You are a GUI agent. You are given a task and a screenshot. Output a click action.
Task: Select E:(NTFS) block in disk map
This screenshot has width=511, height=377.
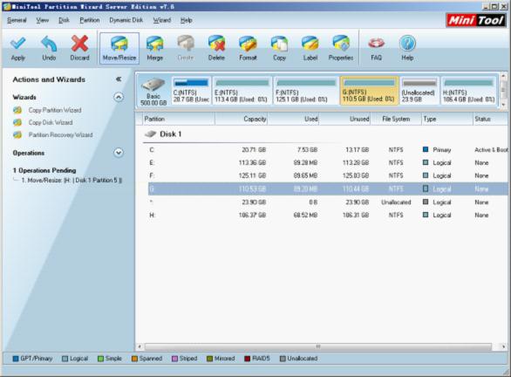click(242, 91)
